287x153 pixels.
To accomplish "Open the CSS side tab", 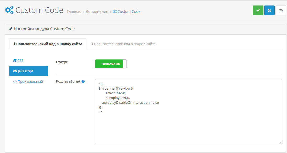I will (x=18, y=61).
